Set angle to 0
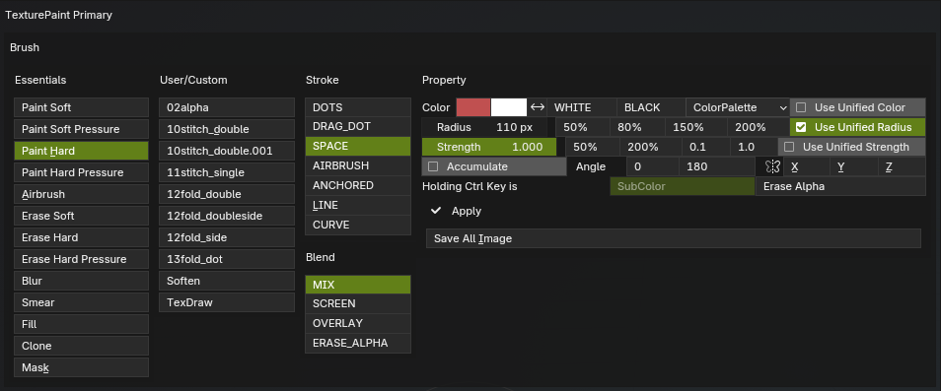The width and height of the screenshot is (941, 391). click(x=653, y=167)
